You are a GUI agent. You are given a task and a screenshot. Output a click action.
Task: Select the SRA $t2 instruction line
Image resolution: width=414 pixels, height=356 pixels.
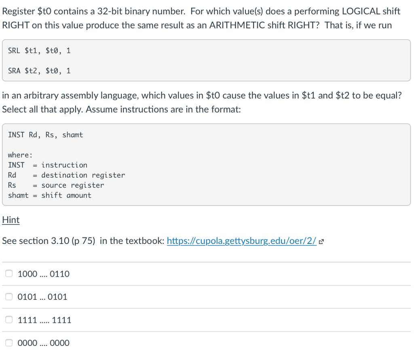click(39, 70)
